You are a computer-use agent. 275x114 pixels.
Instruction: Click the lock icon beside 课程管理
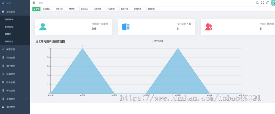click(3, 107)
